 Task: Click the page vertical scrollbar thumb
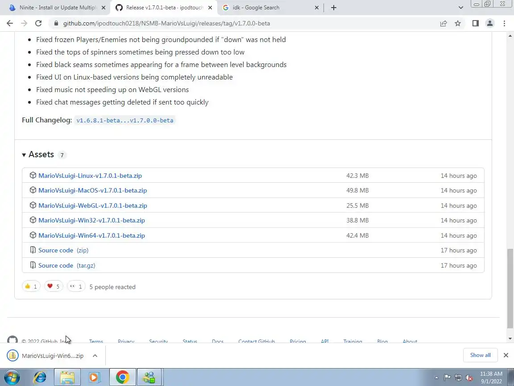click(x=510, y=288)
